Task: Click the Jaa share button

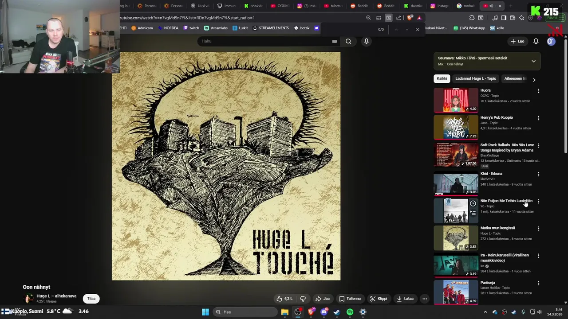Action: point(323,299)
